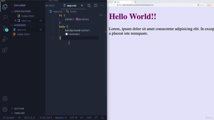
Task: Open the Manage gear icon
Action: pos(5,109)
